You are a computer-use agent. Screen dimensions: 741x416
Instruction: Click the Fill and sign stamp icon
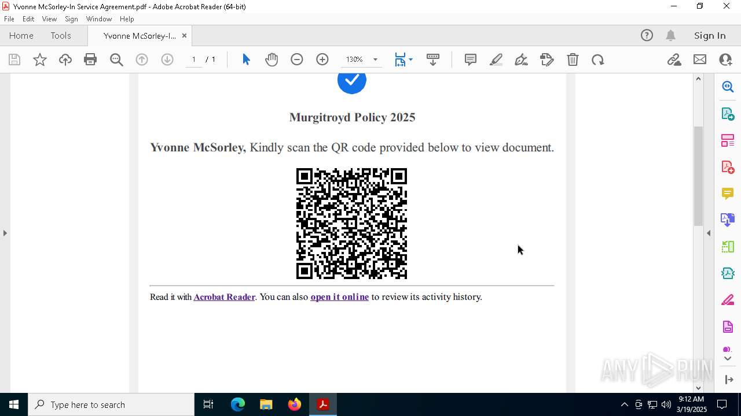(547, 60)
